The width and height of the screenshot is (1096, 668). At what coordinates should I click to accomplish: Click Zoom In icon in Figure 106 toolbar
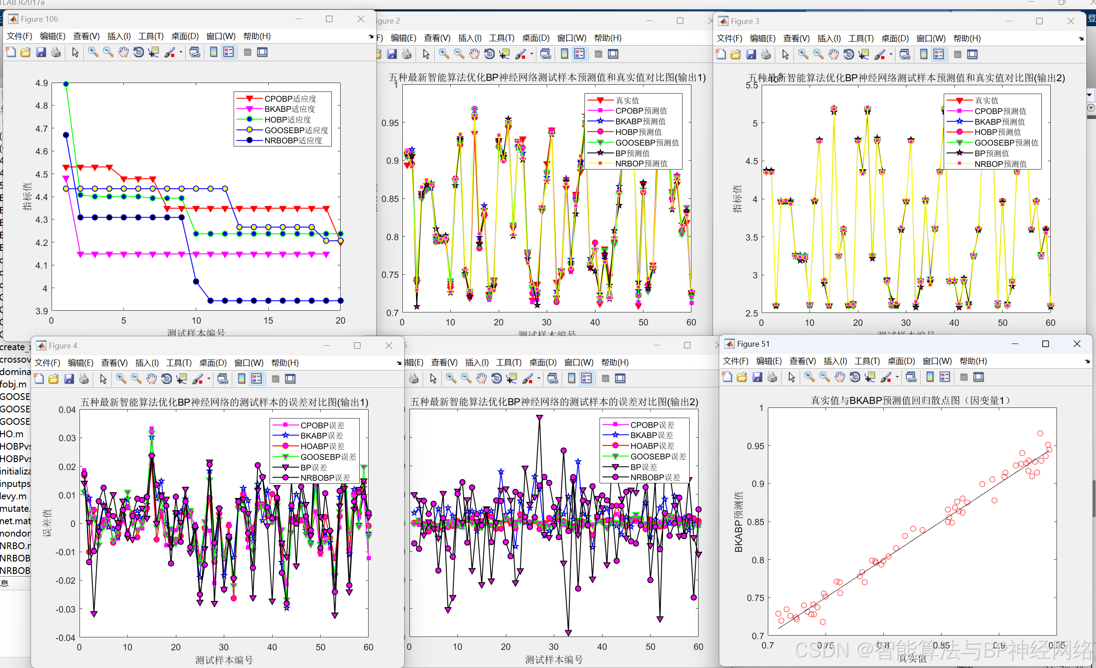point(93,52)
